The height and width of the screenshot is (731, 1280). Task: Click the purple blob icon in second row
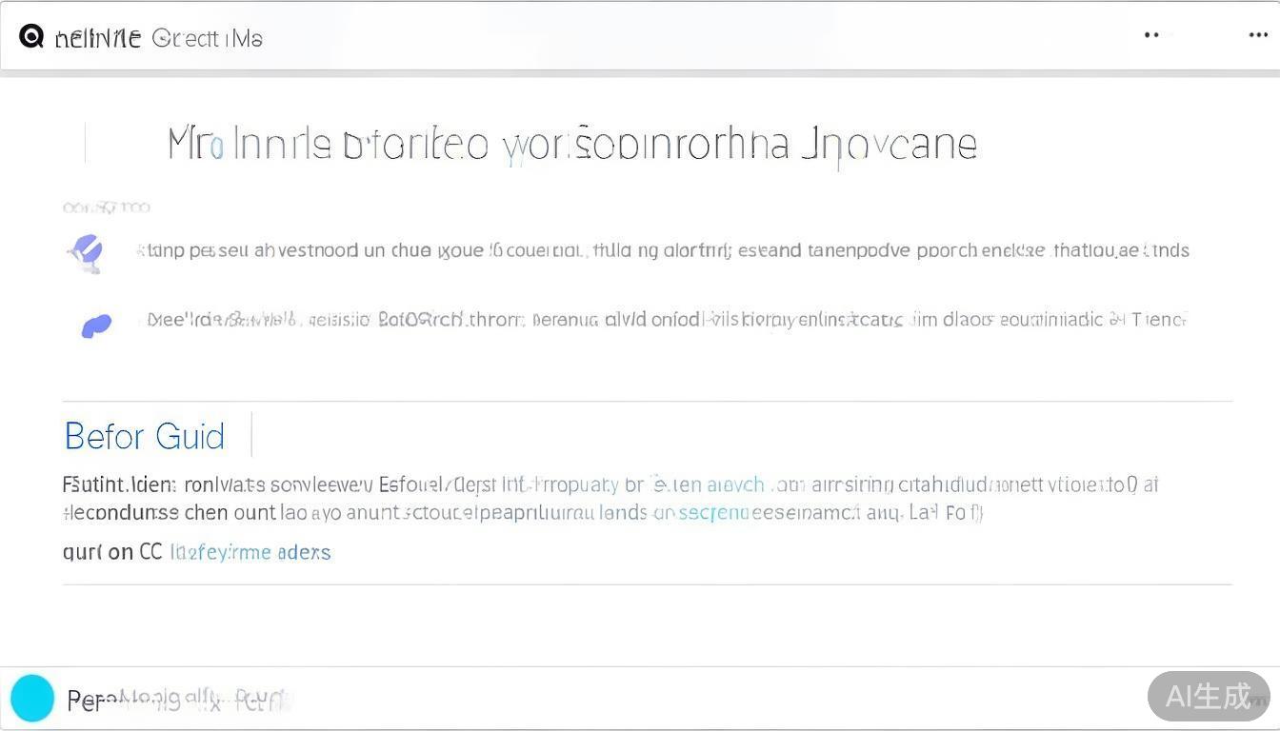coord(96,326)
